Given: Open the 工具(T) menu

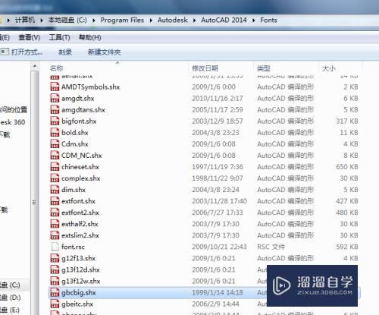Looking at the screenshot, I should 59,37.
